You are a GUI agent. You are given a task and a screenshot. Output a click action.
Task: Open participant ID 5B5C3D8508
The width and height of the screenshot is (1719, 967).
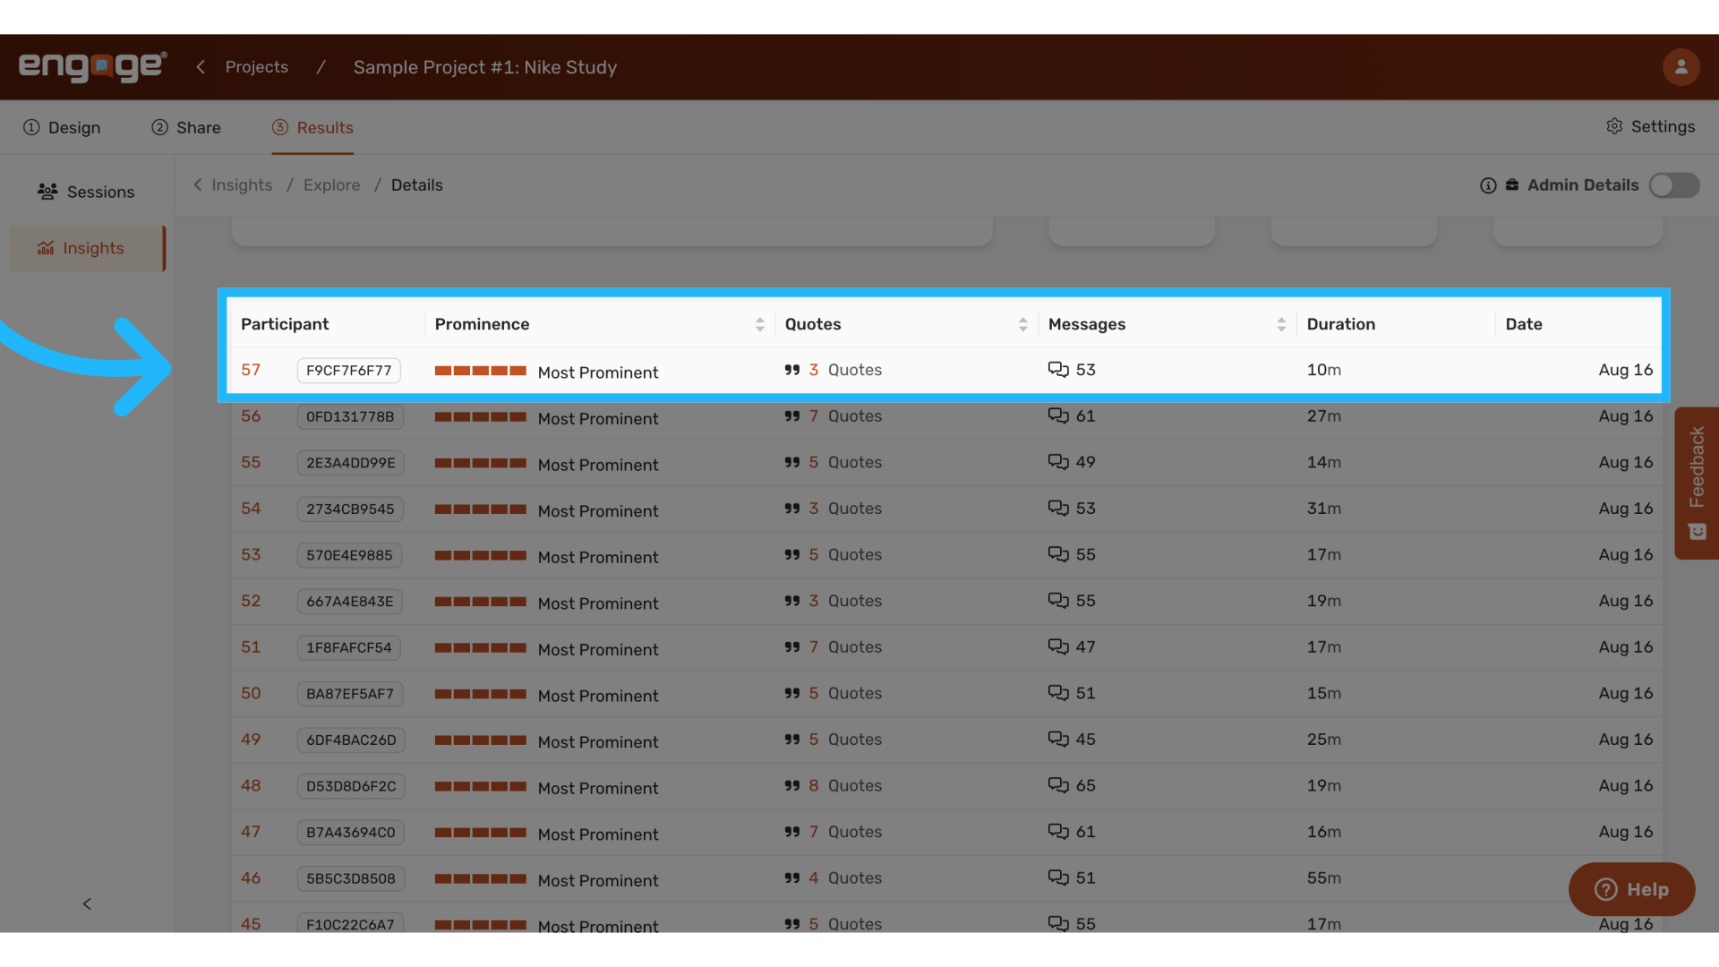(351, 879)
